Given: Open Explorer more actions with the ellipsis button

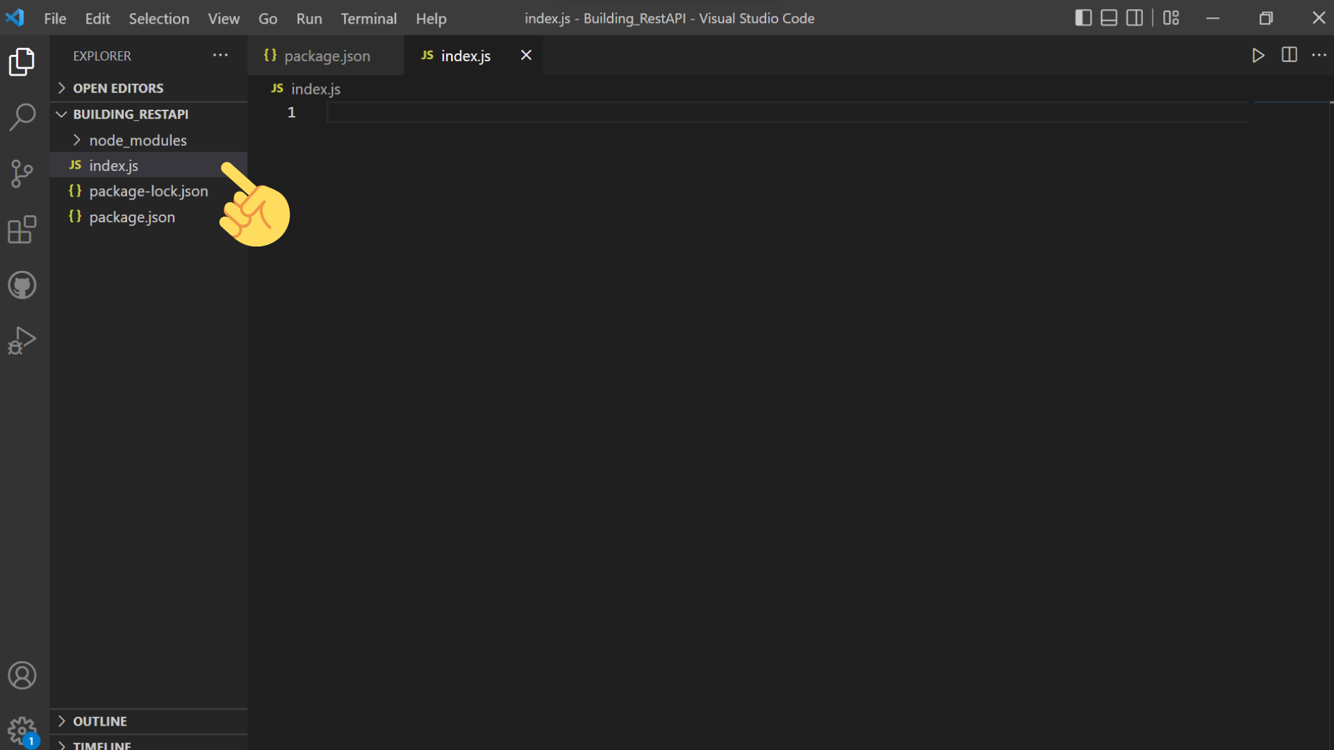Looking at the screenshot, I should (220, 55).
